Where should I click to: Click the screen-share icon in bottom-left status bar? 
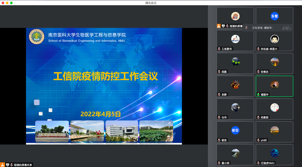[7, 165]
